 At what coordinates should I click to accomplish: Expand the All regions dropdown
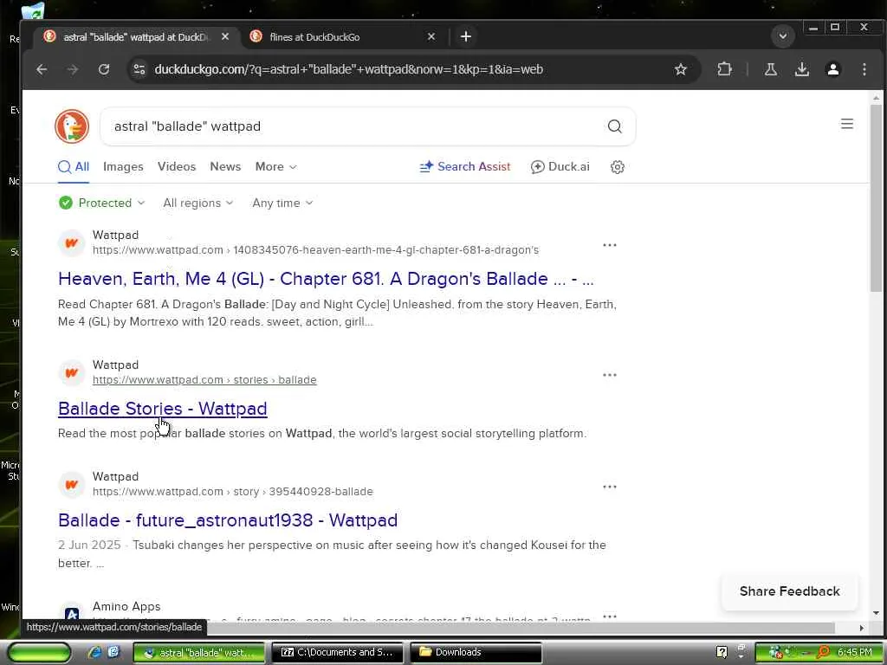198,203
